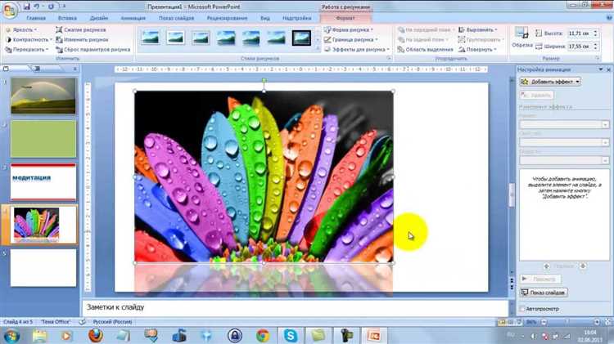Switch left pane to Outline tab
The width and height of the screenshot is (614, 344).
37,69
